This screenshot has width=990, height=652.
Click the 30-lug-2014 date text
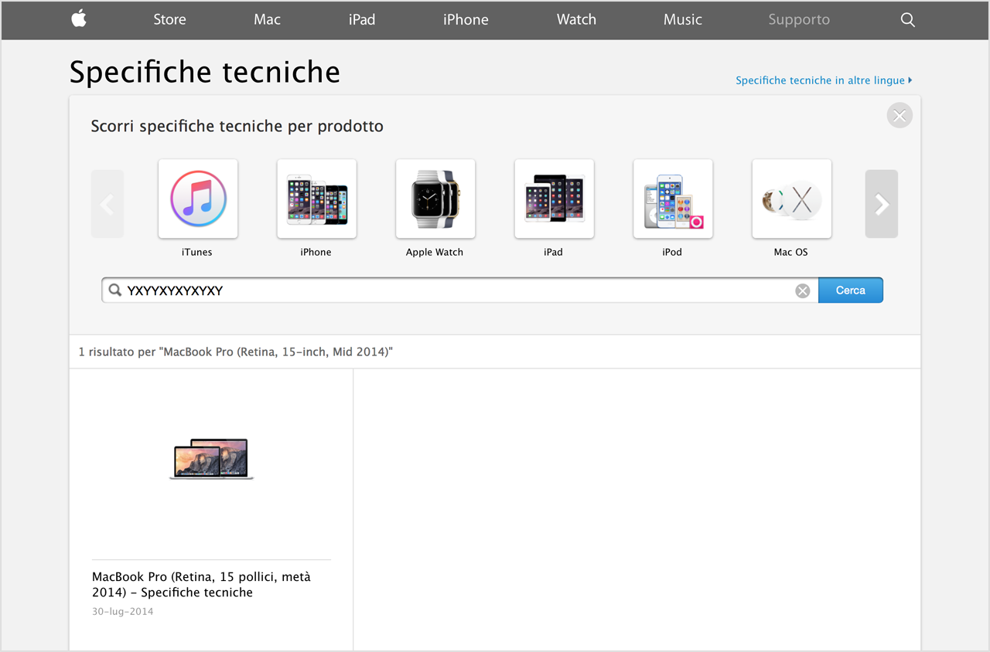(x=123, y=612)
